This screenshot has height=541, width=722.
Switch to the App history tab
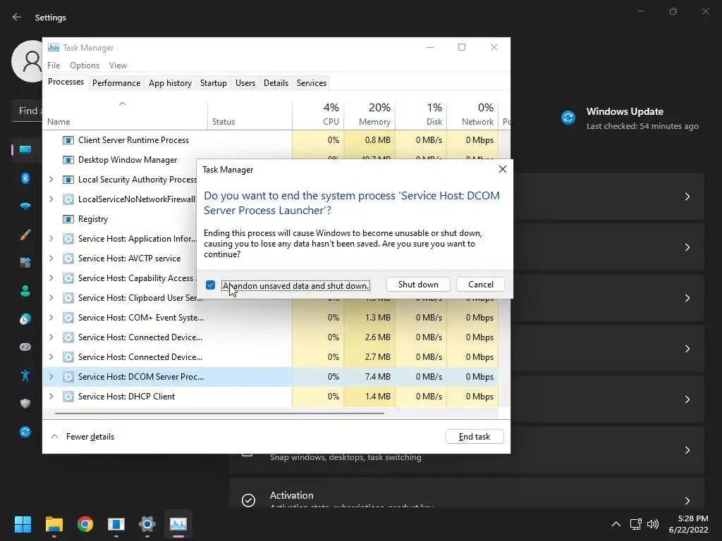(x=170, y=83)
